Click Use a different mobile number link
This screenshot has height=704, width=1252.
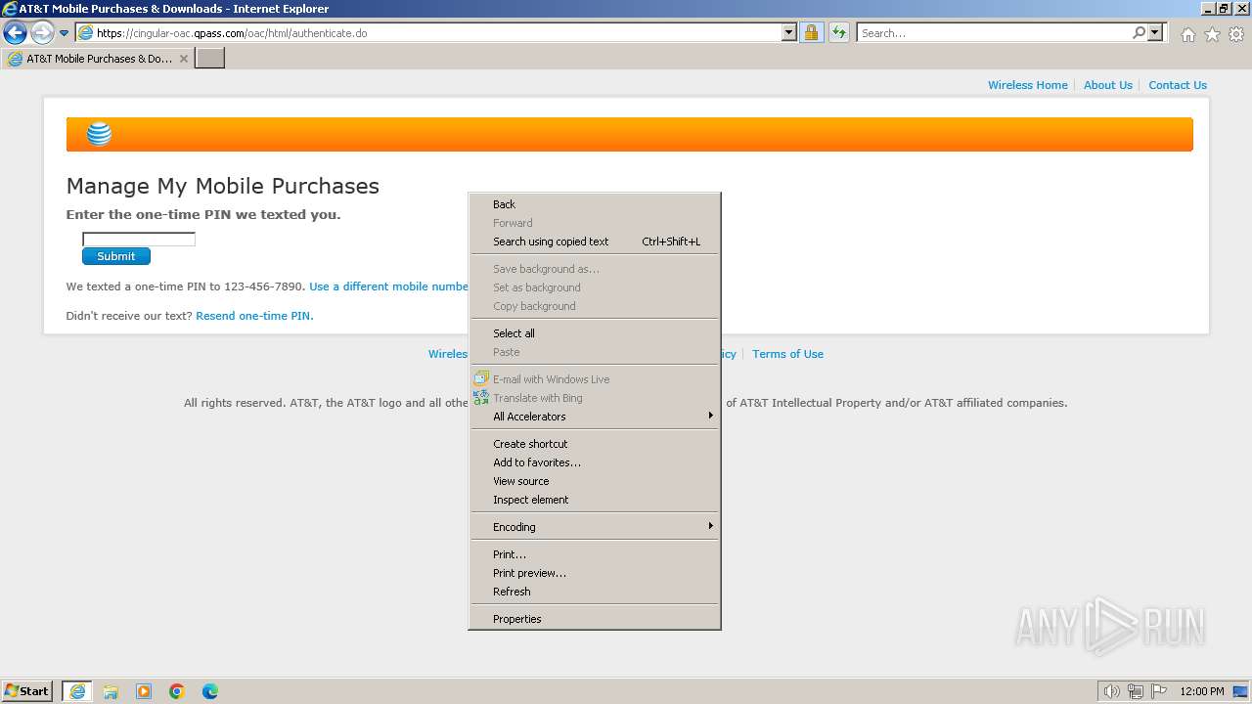[x=388, y=286]
